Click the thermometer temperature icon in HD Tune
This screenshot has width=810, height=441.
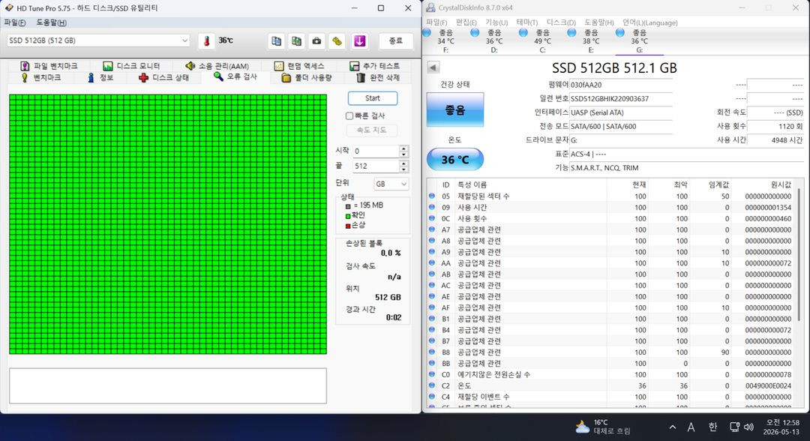207,40
